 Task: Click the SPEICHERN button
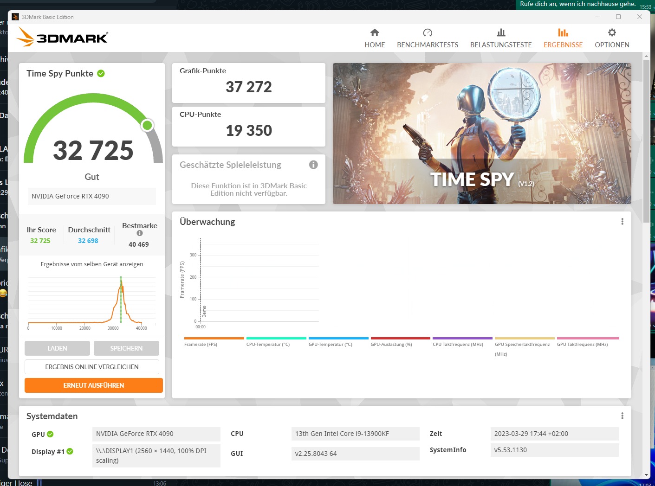tap(126, 348)
